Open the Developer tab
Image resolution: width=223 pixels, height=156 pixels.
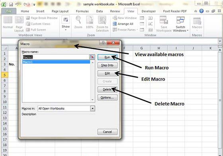pyautogui.click(x=149, y=11)
